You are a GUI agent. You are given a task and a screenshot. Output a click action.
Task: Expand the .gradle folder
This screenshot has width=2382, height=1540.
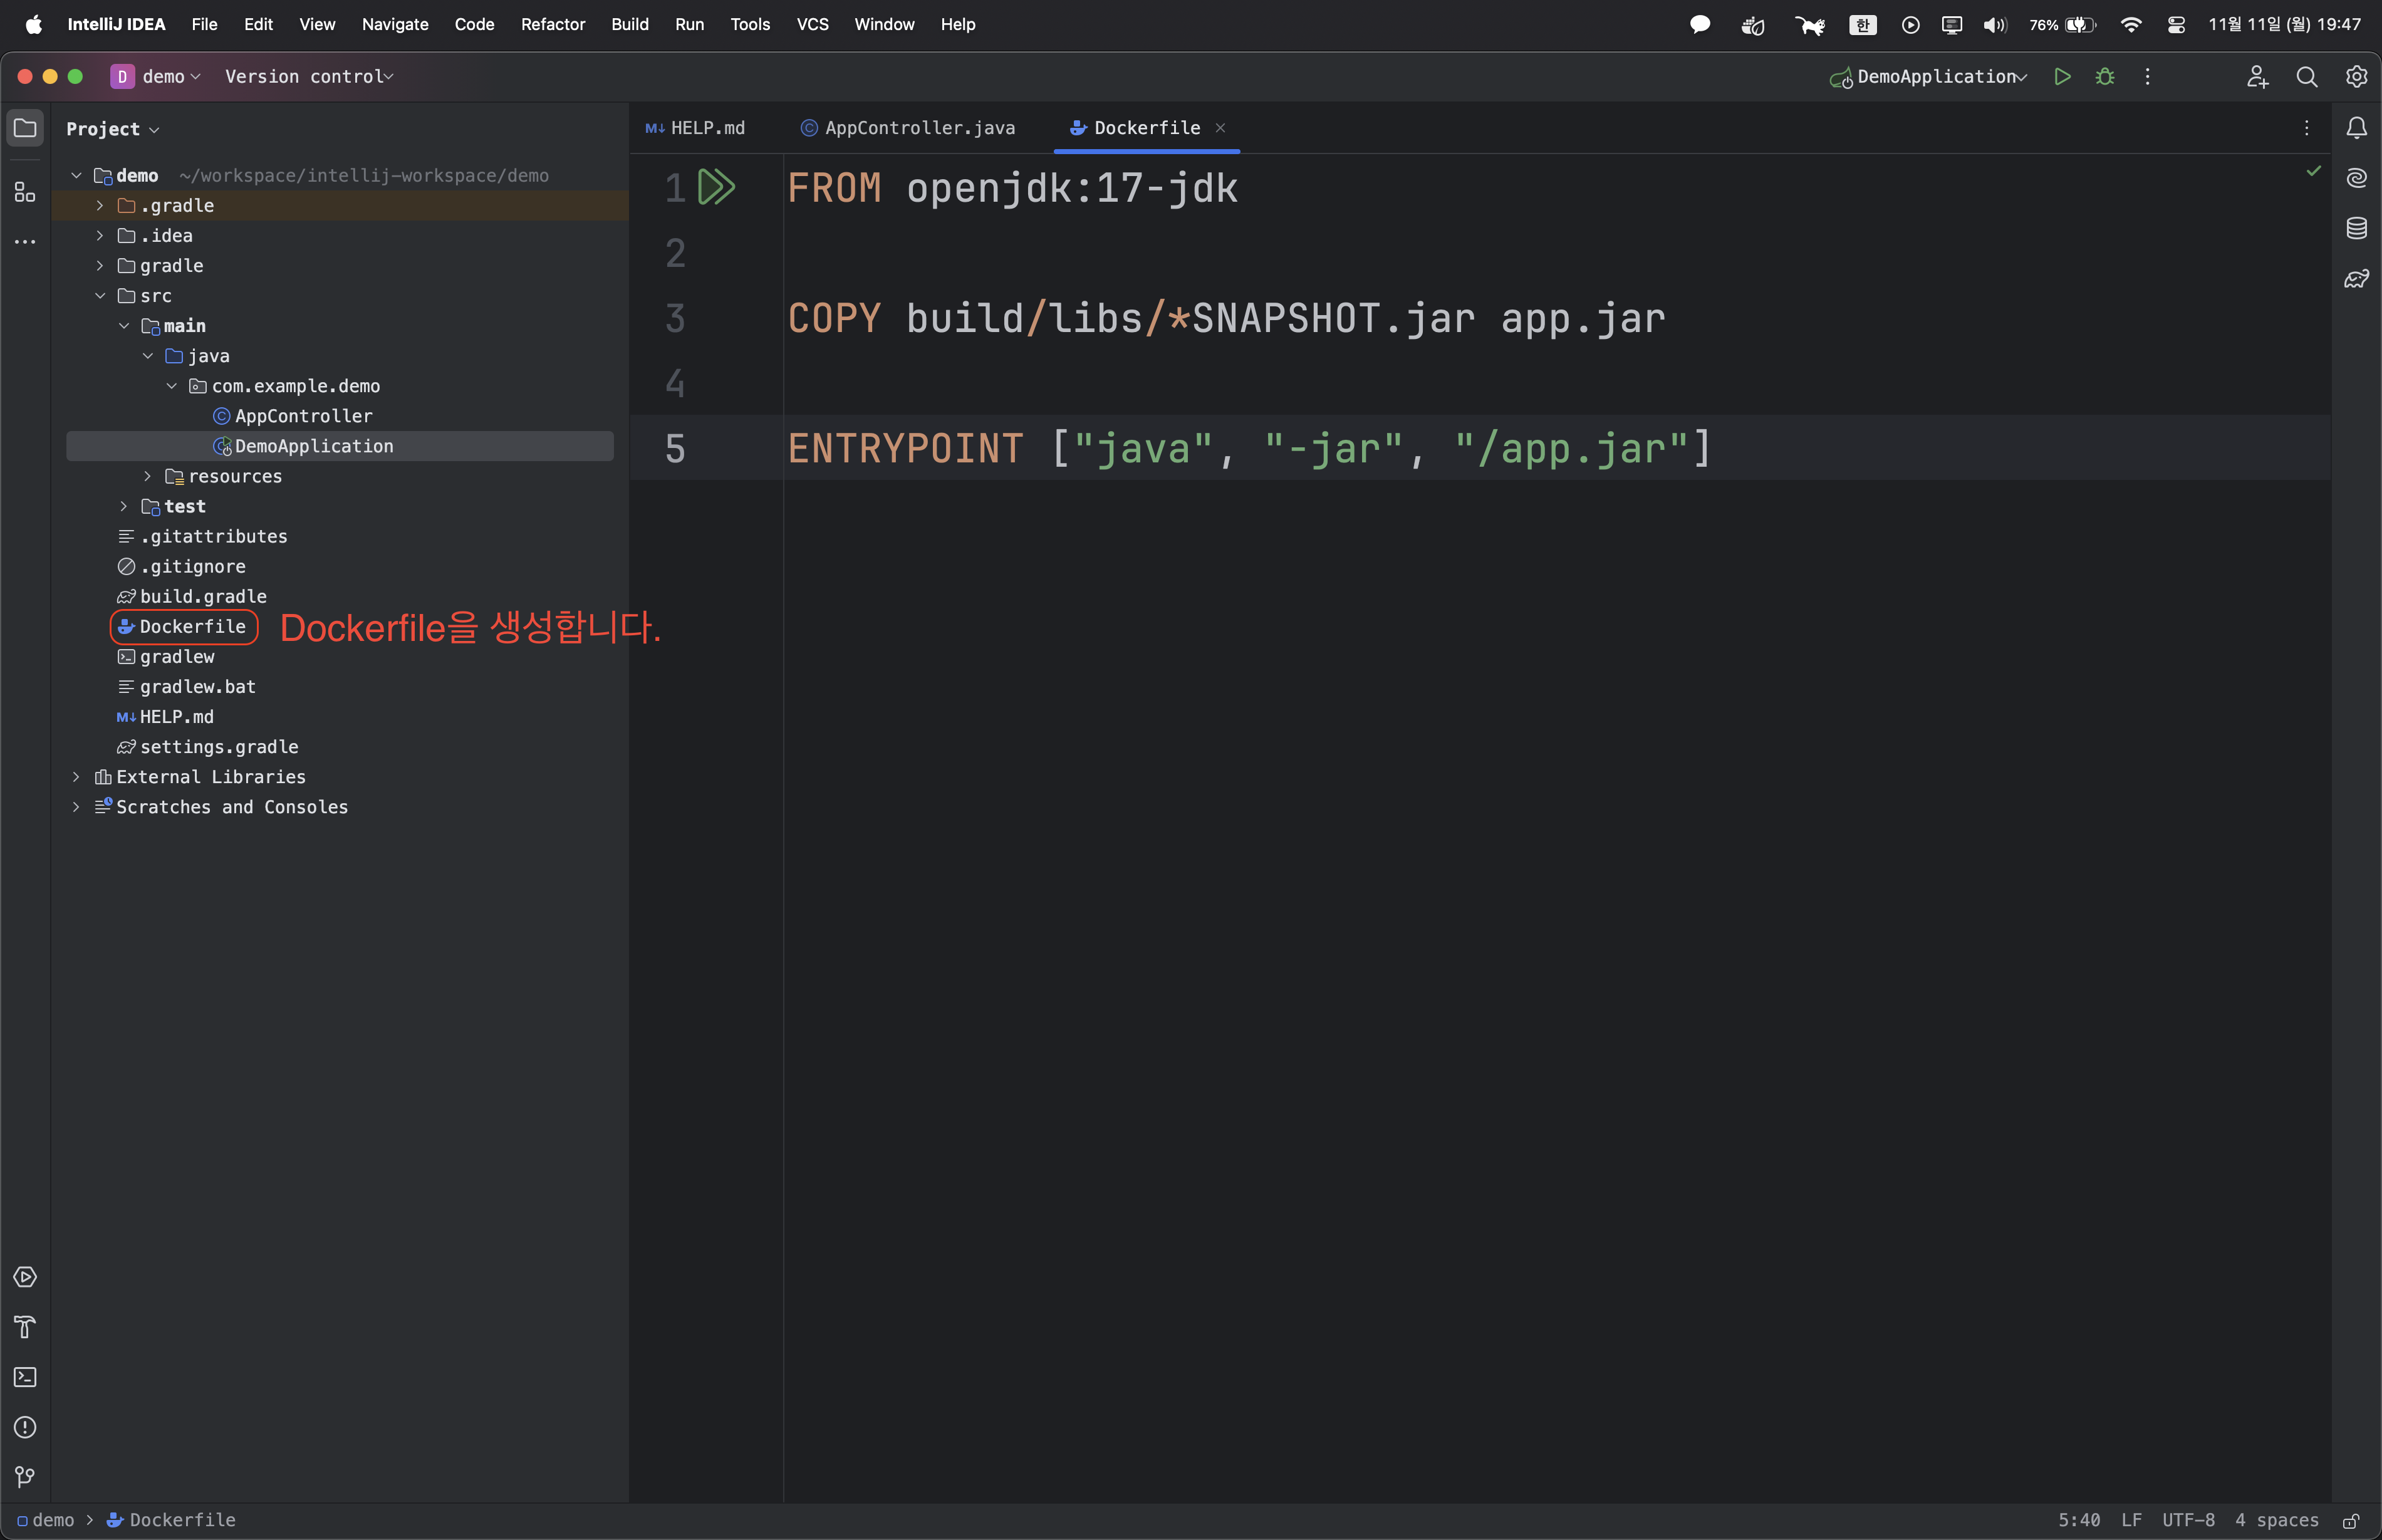coord(100,206)
